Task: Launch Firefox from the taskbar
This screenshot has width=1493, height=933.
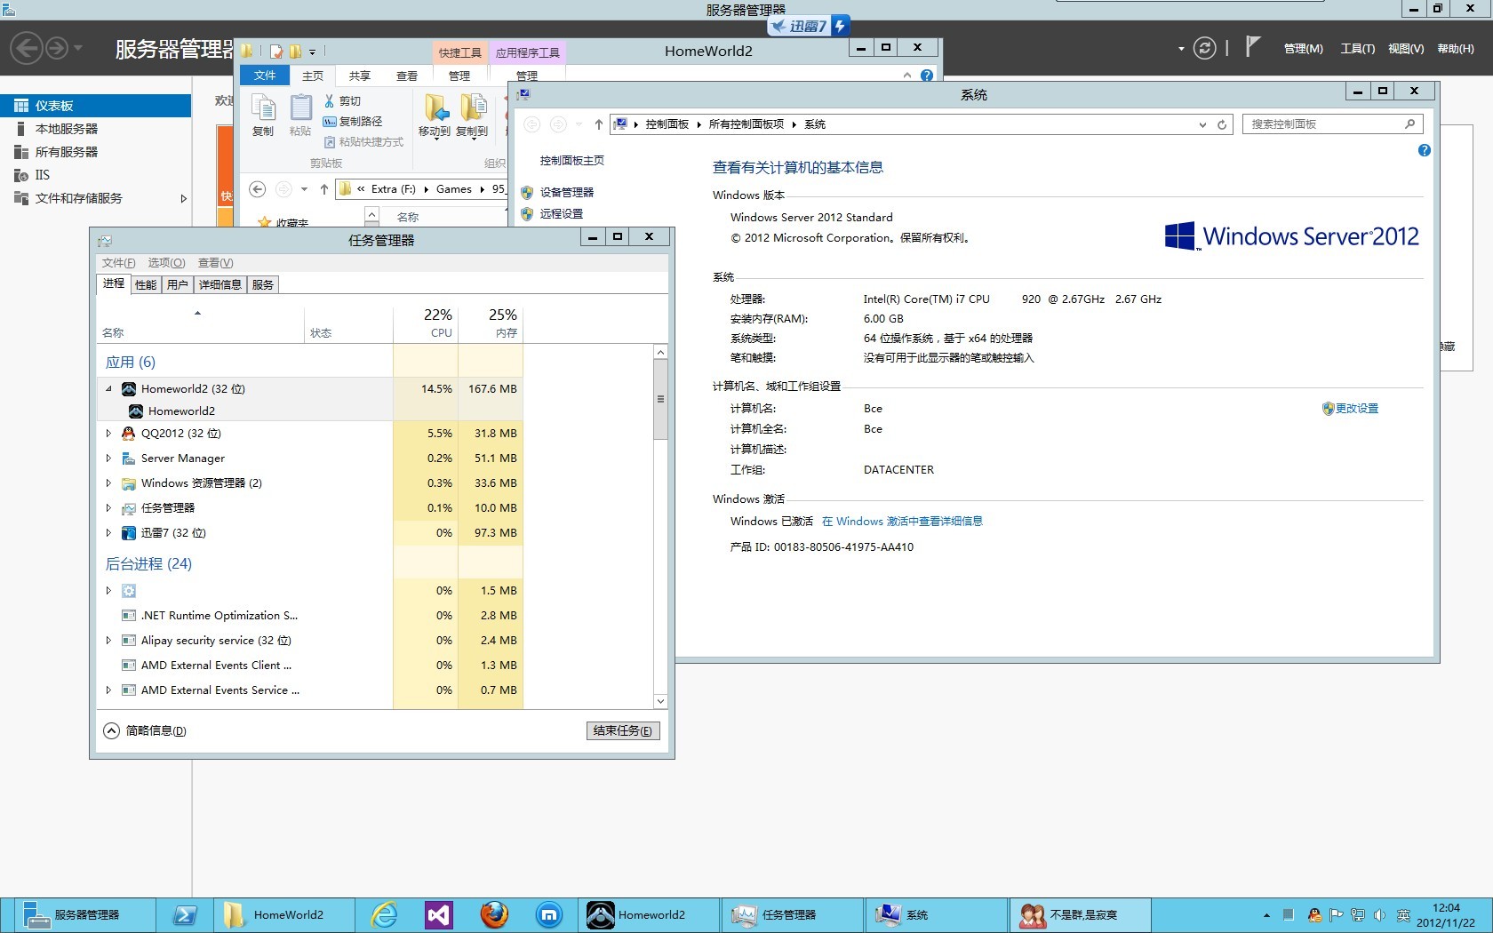Action: click(x=494, y=914)
